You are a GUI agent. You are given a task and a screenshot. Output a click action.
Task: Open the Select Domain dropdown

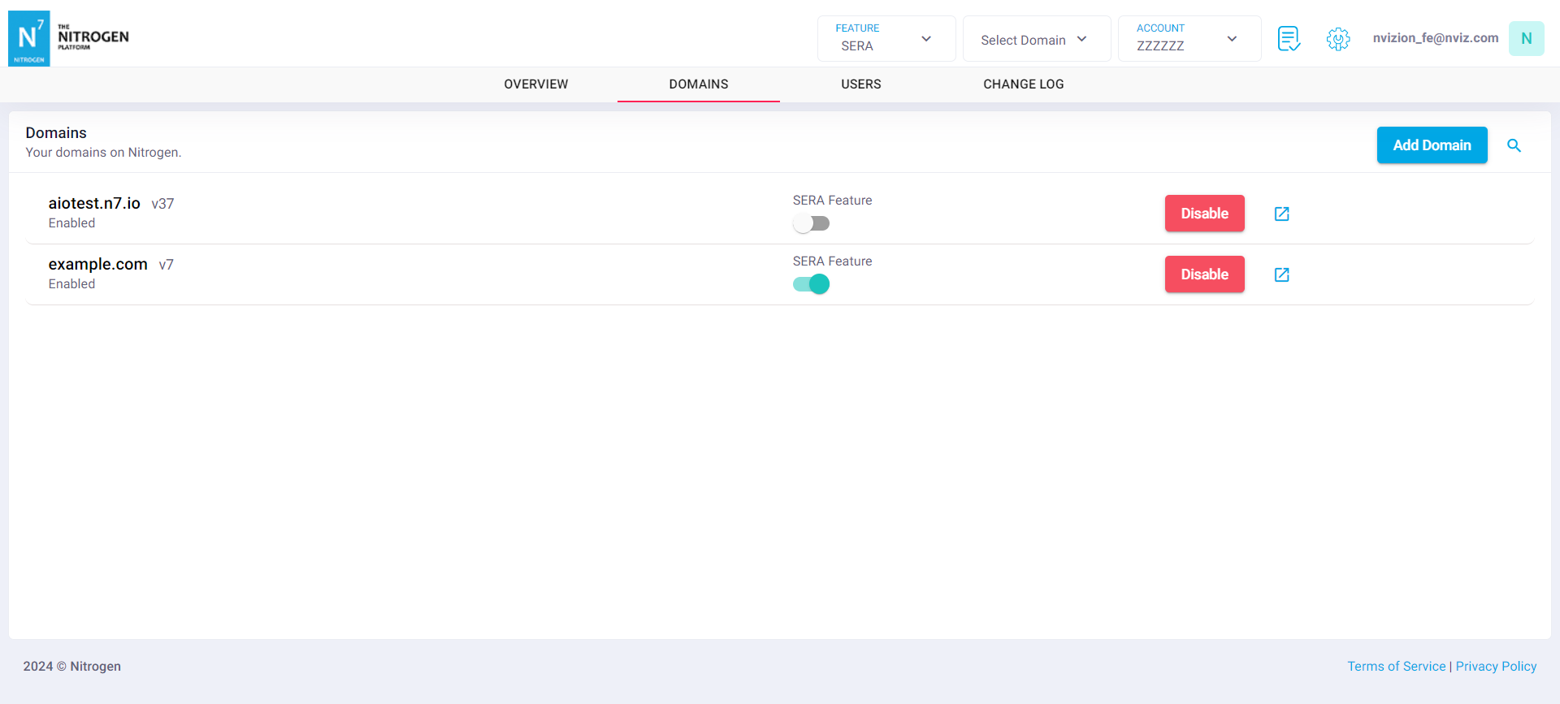(x=1036, y=39)
